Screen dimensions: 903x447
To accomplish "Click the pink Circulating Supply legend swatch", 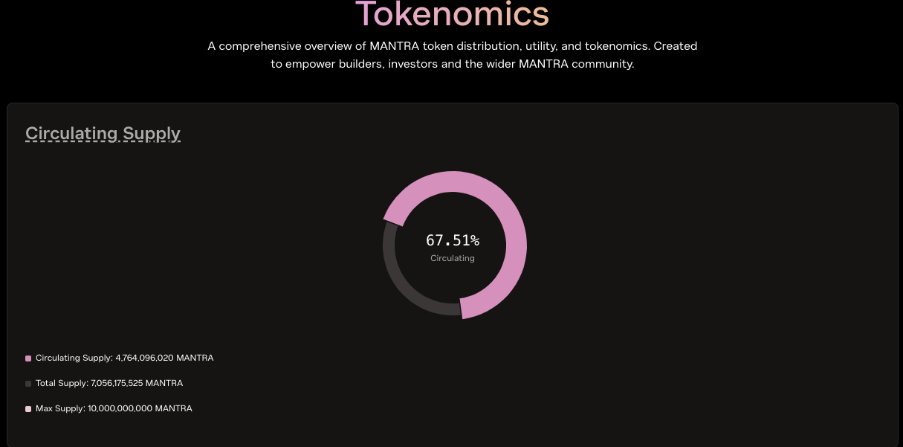I will 28,358.
